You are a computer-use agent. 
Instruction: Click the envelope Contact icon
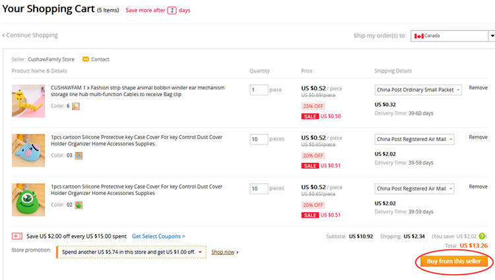coord(86,59)
